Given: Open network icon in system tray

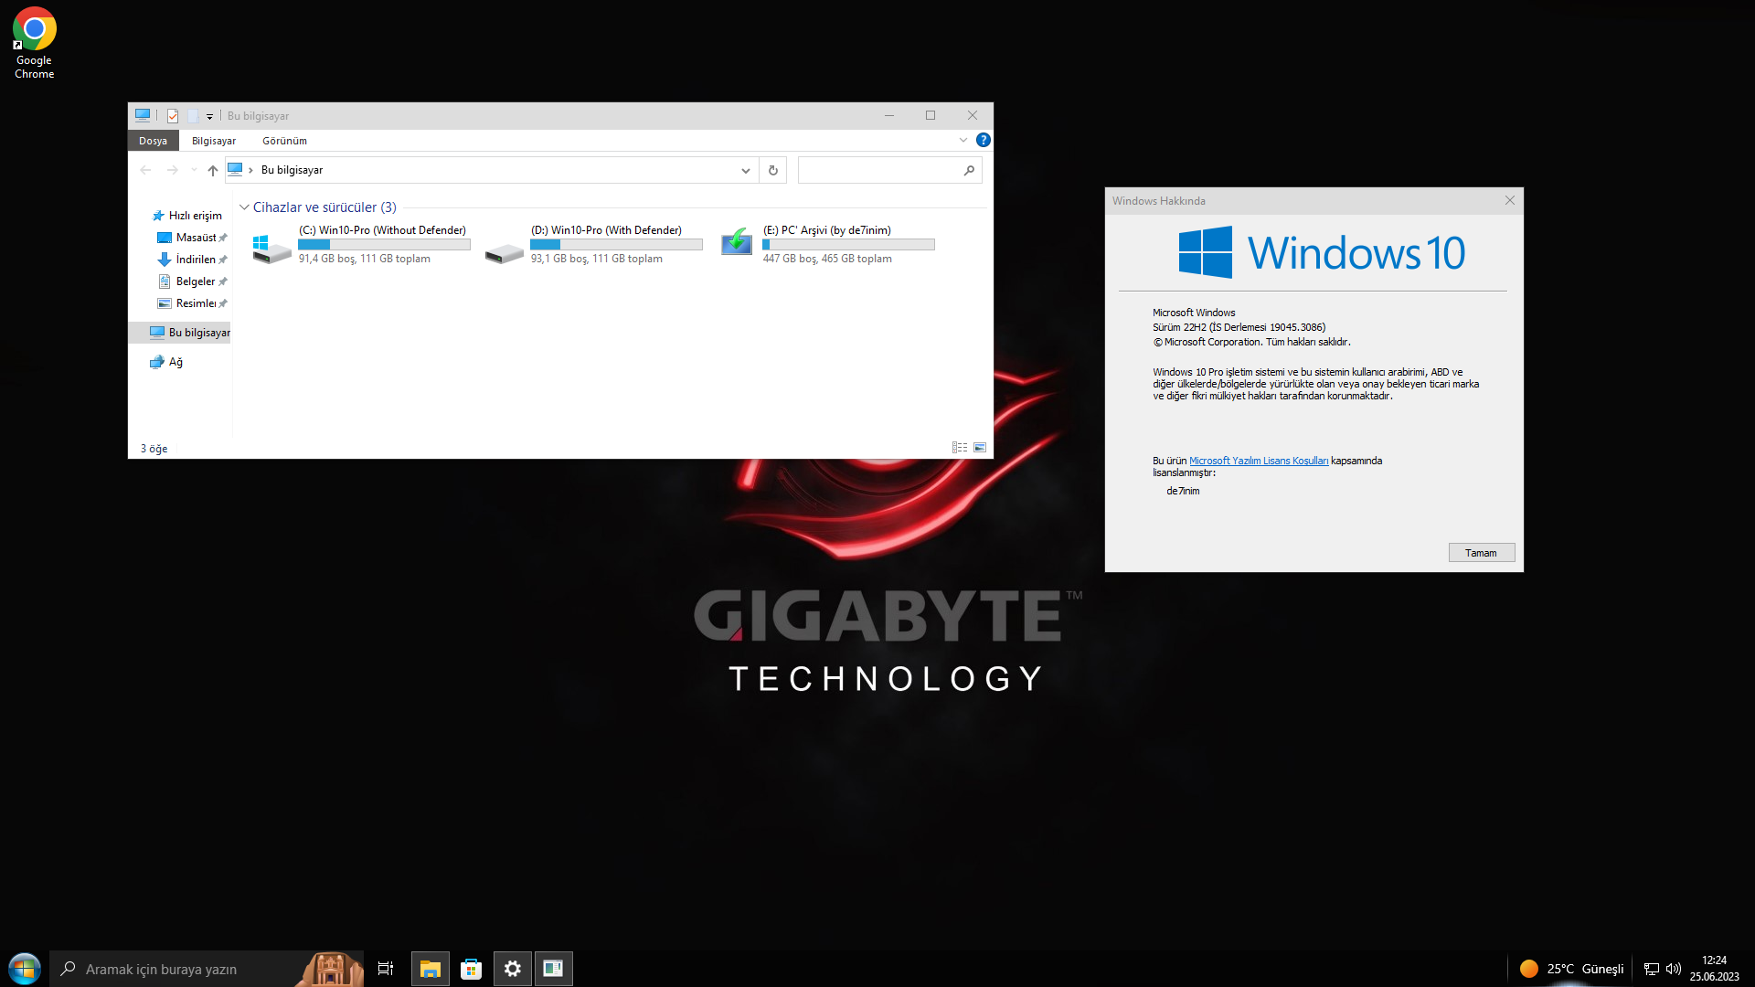Looking at the screenshot, I should (x=1652, y=969).
